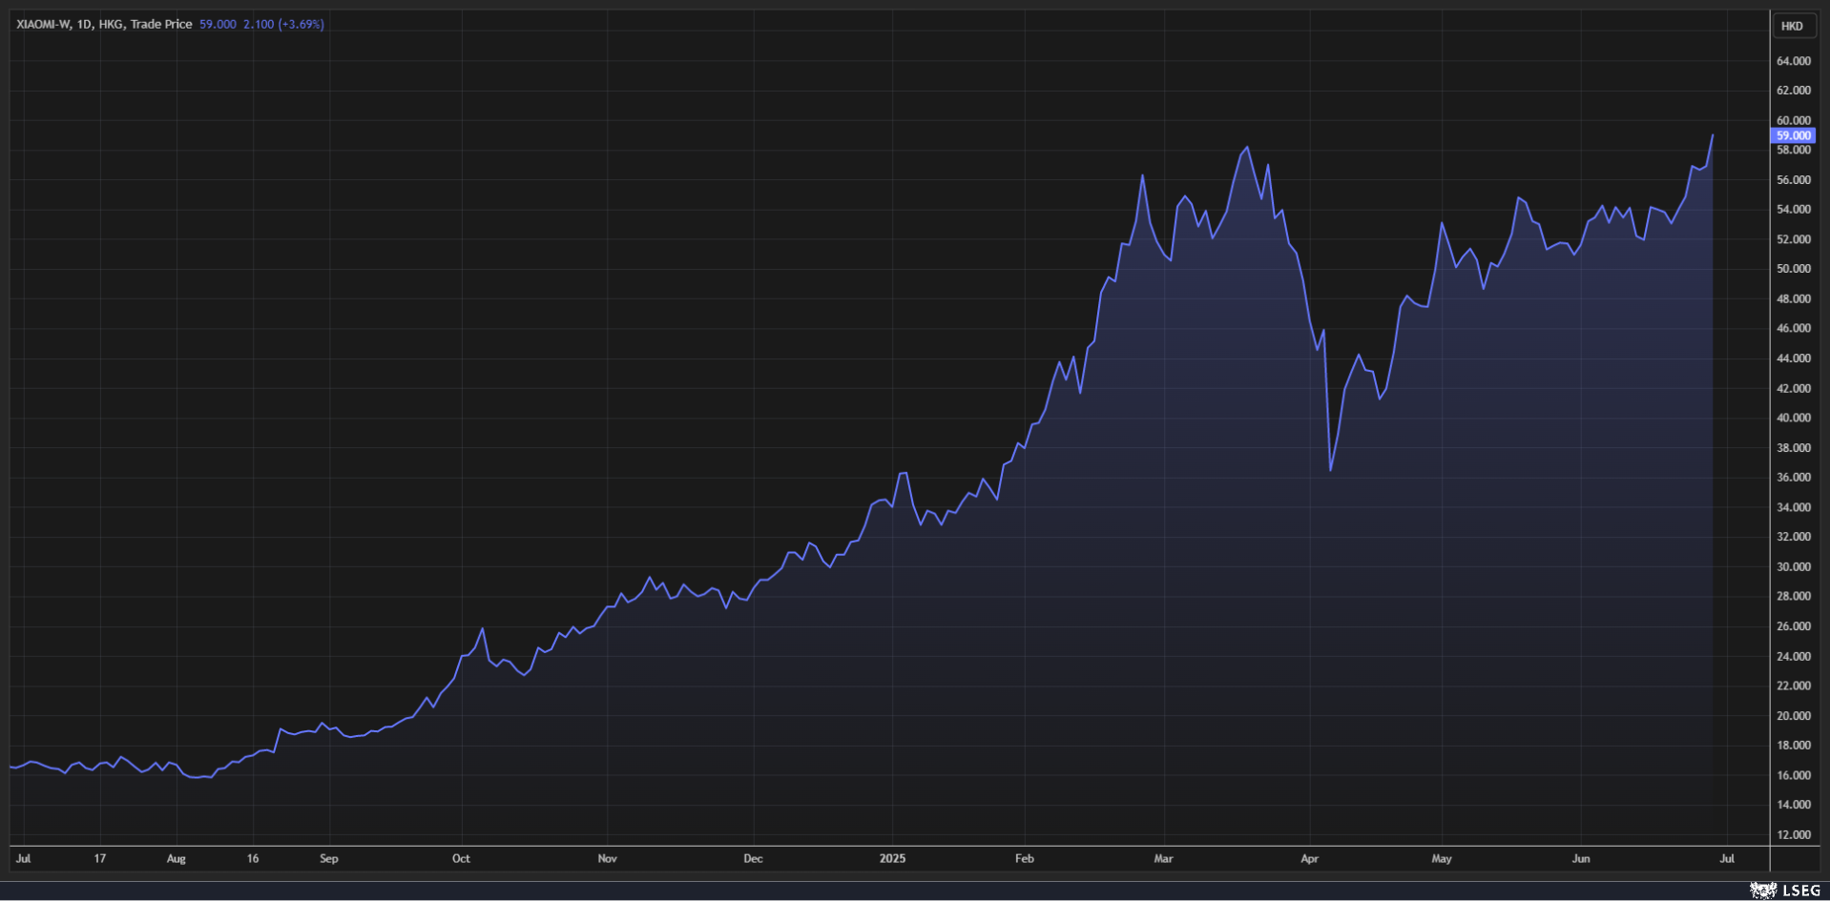Viewport: 1830px width, 901px height.
Task: Click the 56.000 price axis label
Action: 1793,179
